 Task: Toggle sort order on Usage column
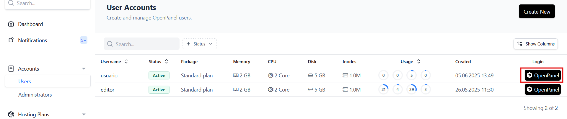coord(418,61)
